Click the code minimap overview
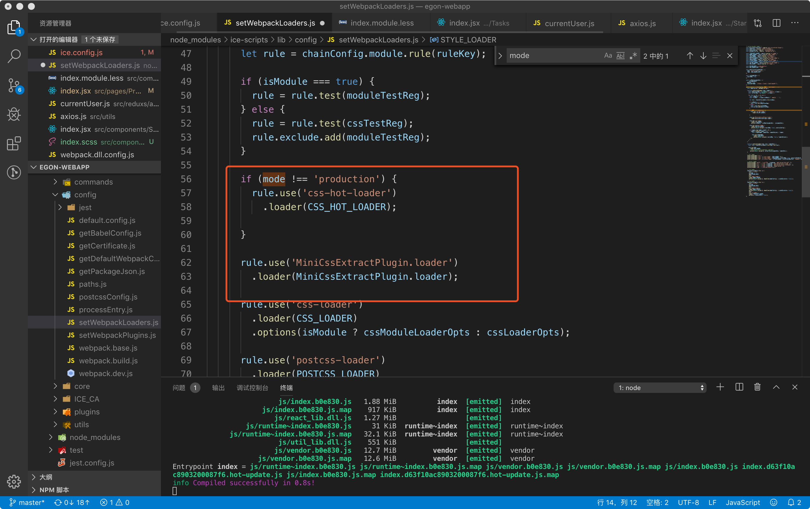 tap(773, 121)
